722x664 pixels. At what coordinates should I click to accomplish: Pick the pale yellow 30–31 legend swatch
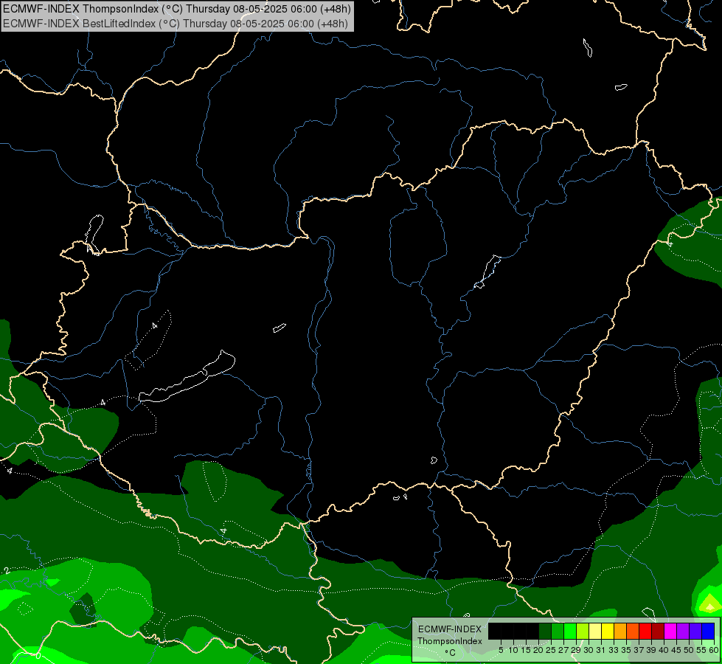[x=595, y=631]
